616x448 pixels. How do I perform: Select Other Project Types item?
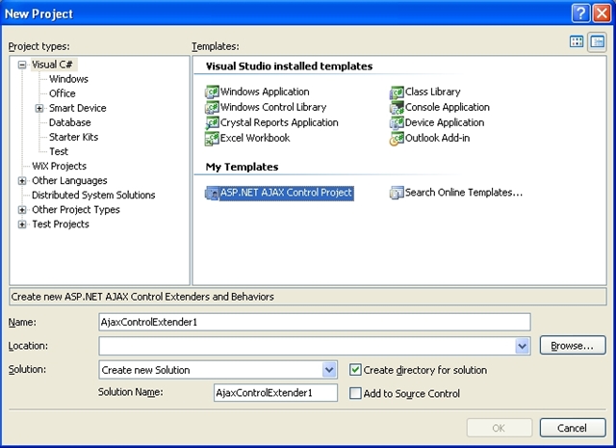pos(76,210)
